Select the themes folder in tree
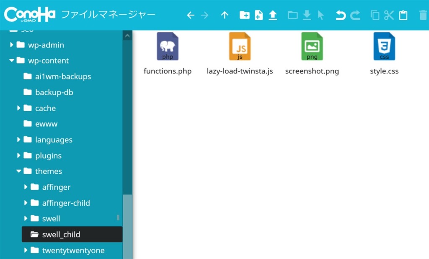The width and height of the screenshot is (429, 259). point(43,171)
